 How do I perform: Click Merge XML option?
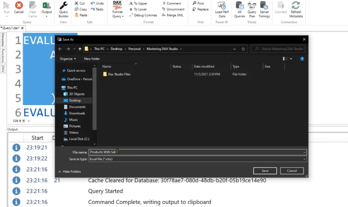[x=173, y=15]
